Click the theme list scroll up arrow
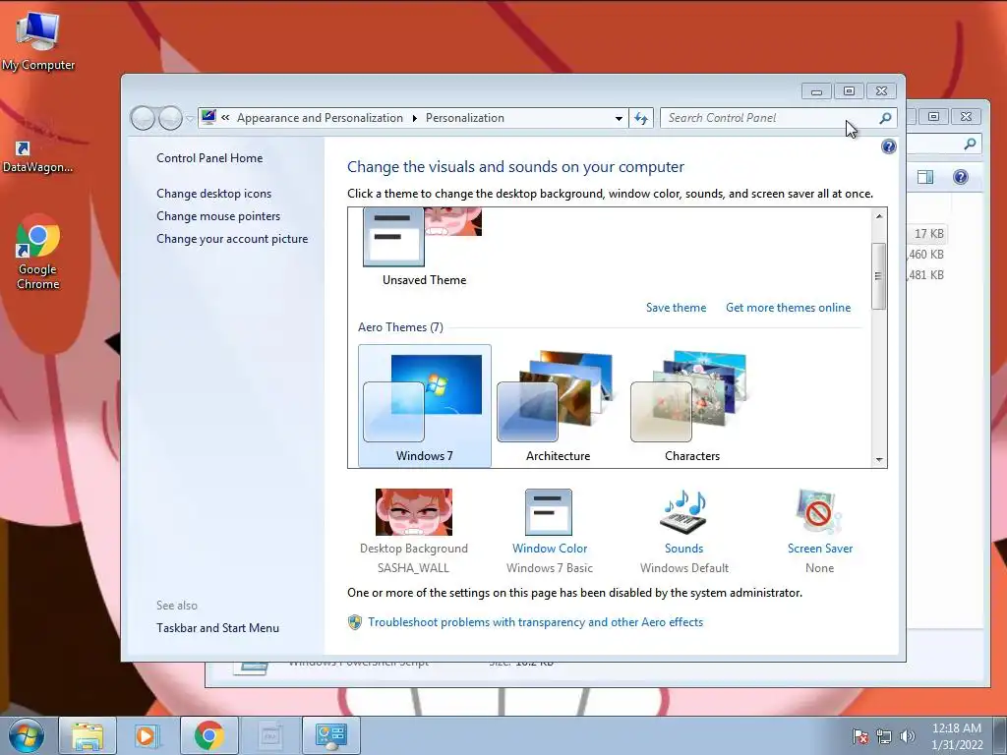1007x755 pixels. tap(878, 216)
